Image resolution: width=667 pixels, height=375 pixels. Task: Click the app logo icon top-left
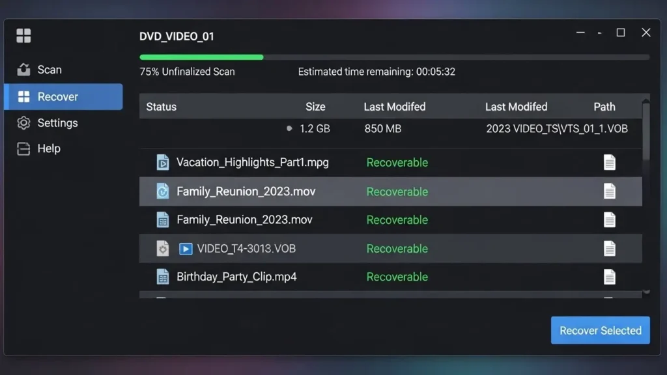[24, 36]
